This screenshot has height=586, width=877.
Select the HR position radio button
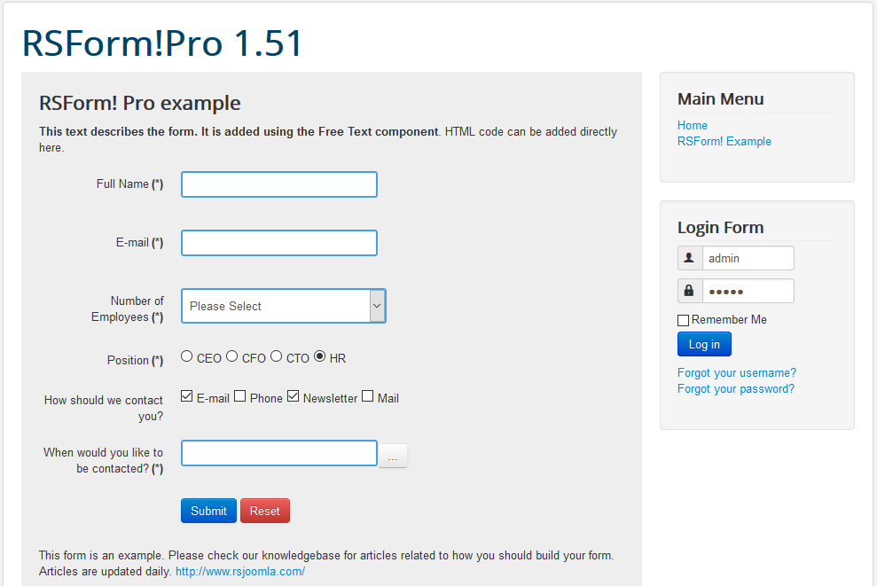(320, 356)
